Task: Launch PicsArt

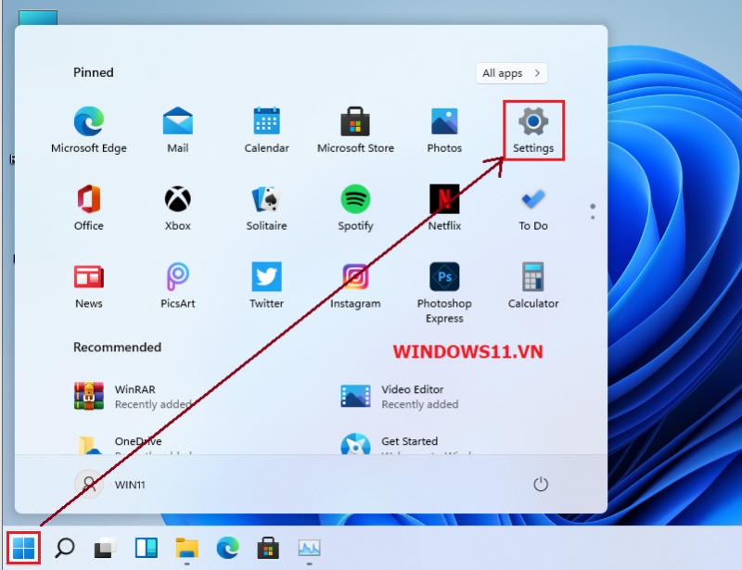Action: coord(177,285)
